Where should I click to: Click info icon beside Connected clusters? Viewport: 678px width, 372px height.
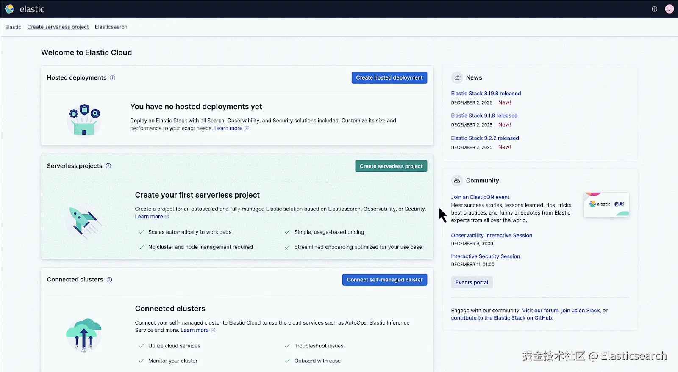(109, 280)
